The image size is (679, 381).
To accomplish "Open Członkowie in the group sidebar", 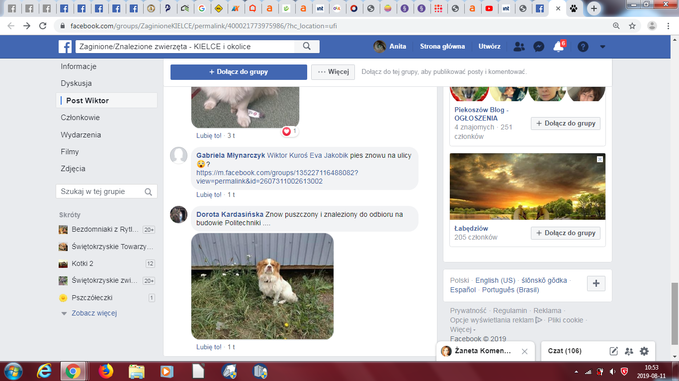I will [80, 118].
